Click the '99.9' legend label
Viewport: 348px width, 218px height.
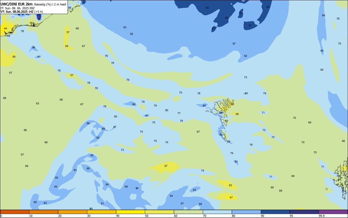pos(322,216)
